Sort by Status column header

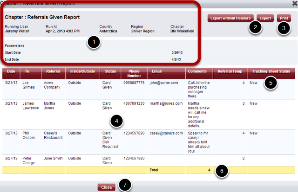click(x=110, y=71)
